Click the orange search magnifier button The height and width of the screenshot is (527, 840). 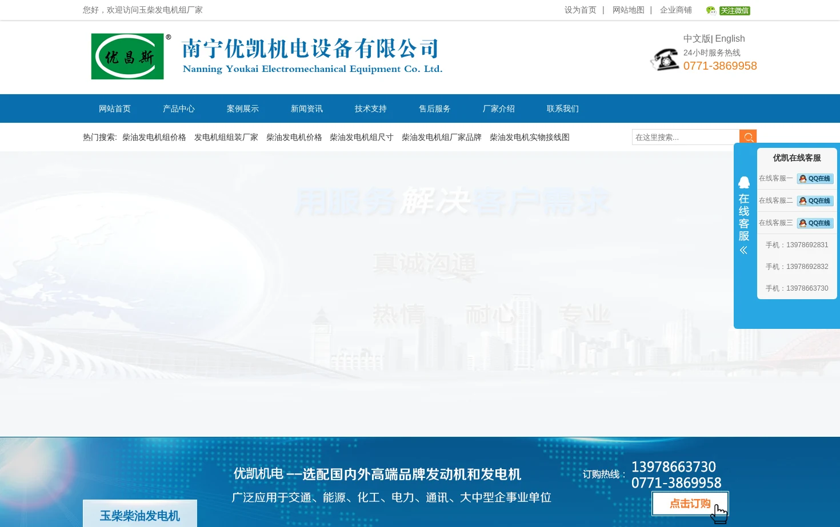coord(748,137)
